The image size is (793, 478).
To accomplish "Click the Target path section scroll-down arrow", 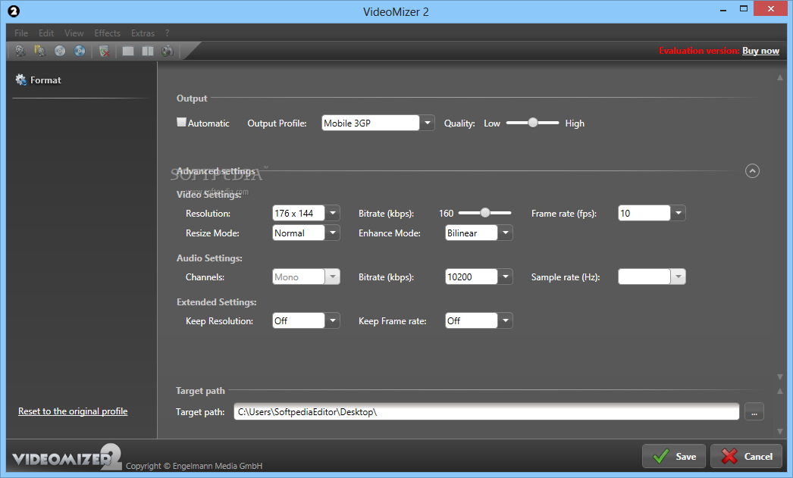I will pyautogui.click(x=780, y=432).
